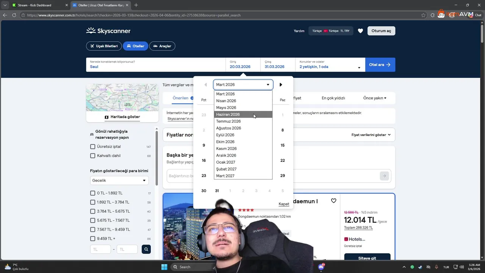Click destination field showing Seul
Screen dimensions: 485x273
click(x=156, y=65)
